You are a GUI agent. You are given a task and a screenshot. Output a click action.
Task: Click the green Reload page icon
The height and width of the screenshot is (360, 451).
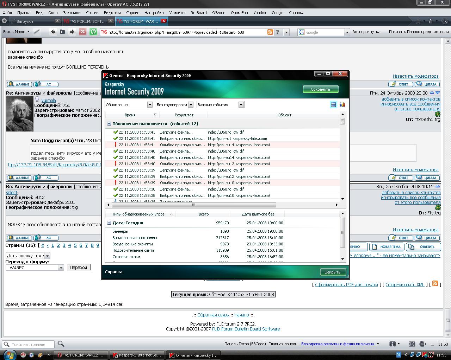(x=93, y=32)
